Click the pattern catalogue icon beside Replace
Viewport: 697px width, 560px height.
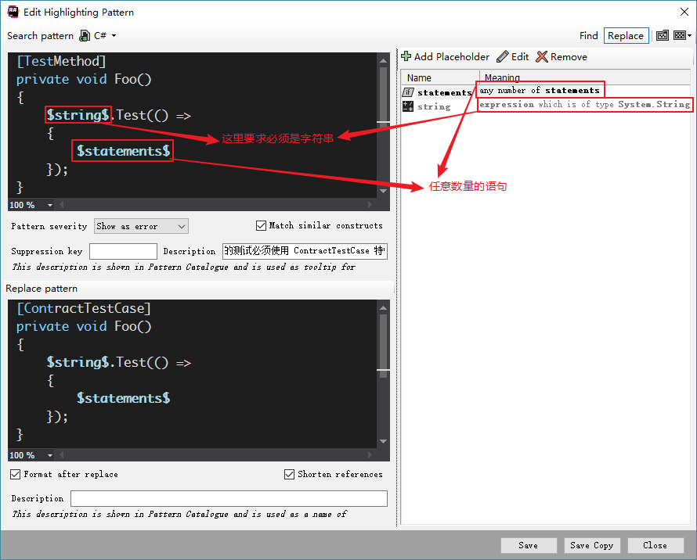click(663, 35)
